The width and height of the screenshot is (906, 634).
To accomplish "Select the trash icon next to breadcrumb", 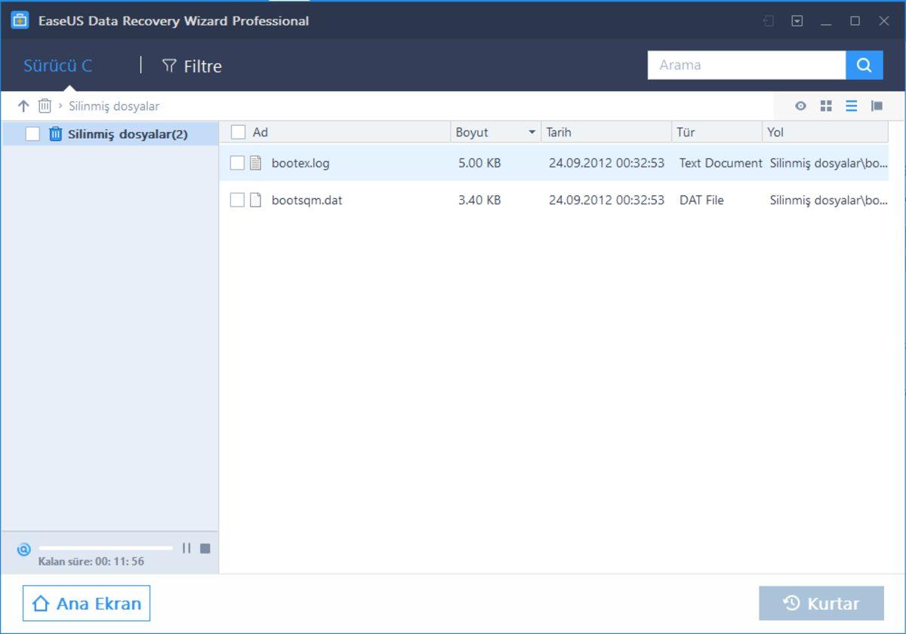I will click(45, 106).
